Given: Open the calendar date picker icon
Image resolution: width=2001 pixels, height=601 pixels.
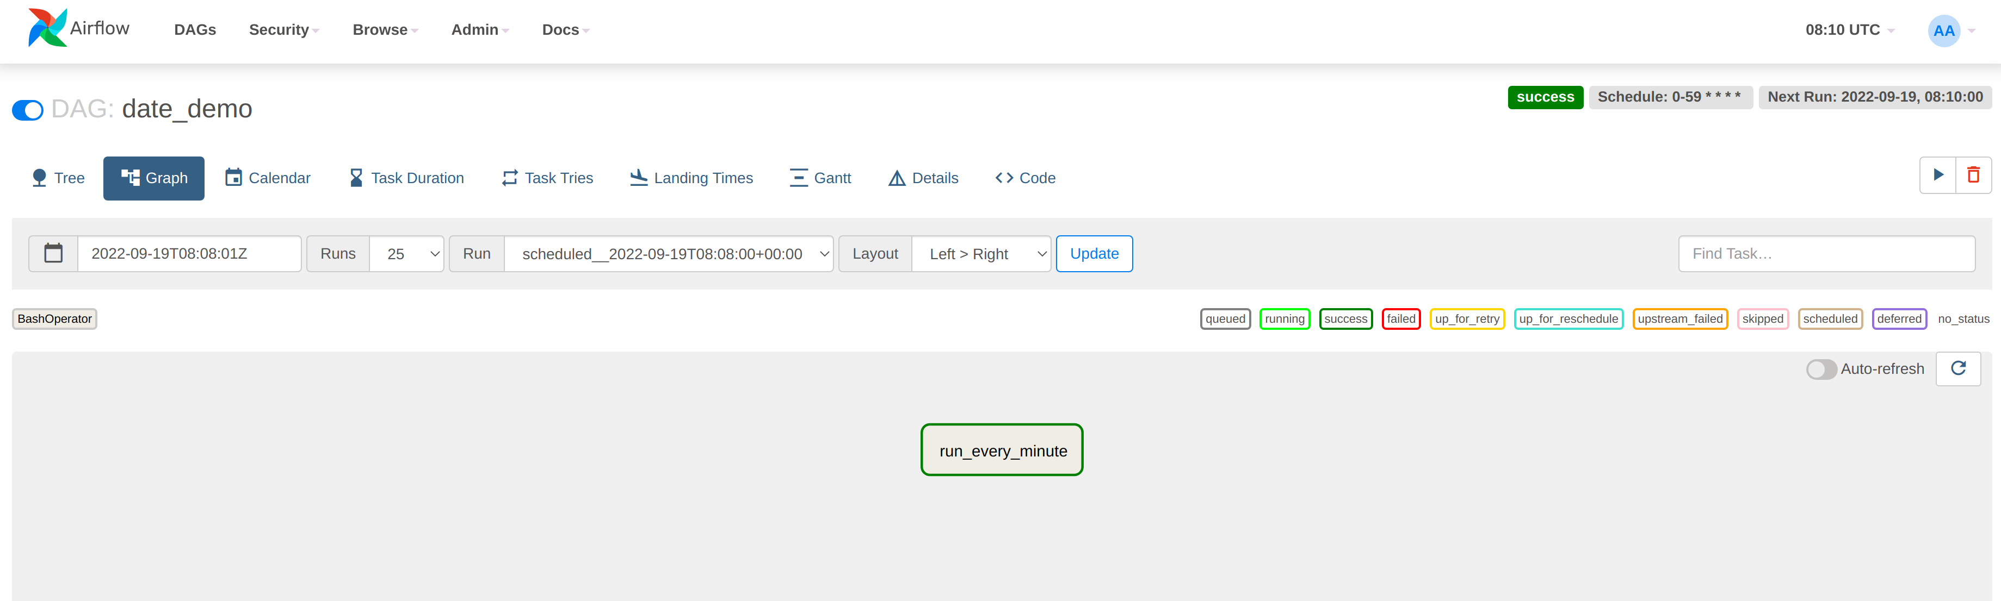Looking at the screenshot, I should [54, 254].
